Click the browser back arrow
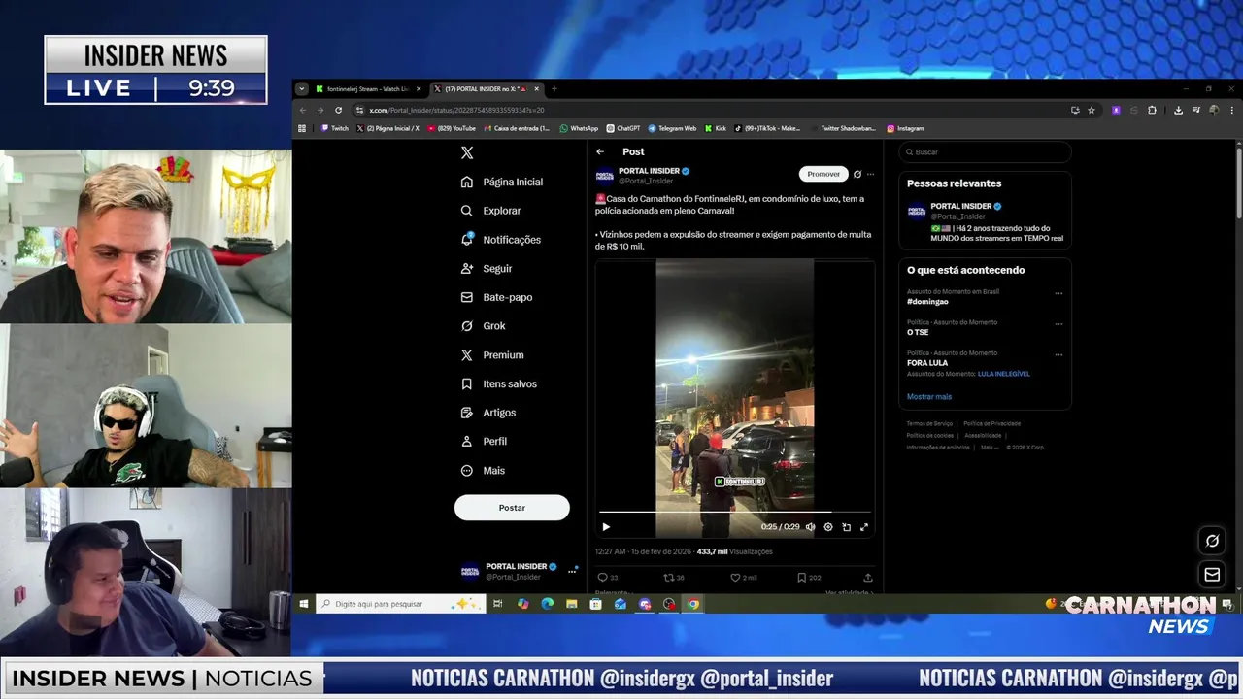 305,110
